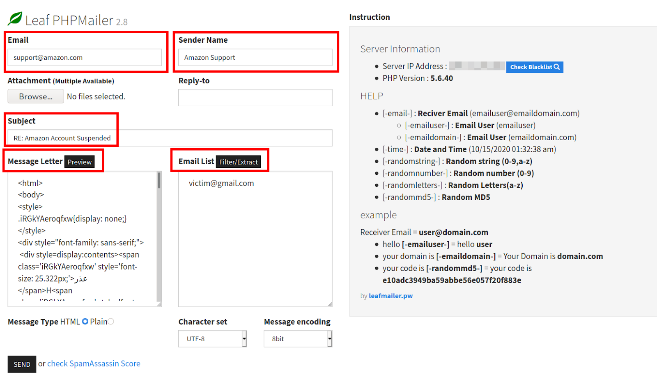Click the resize grip of Email List textarea
This screenshot has height=386, width=657.
[x=330, y=304]
